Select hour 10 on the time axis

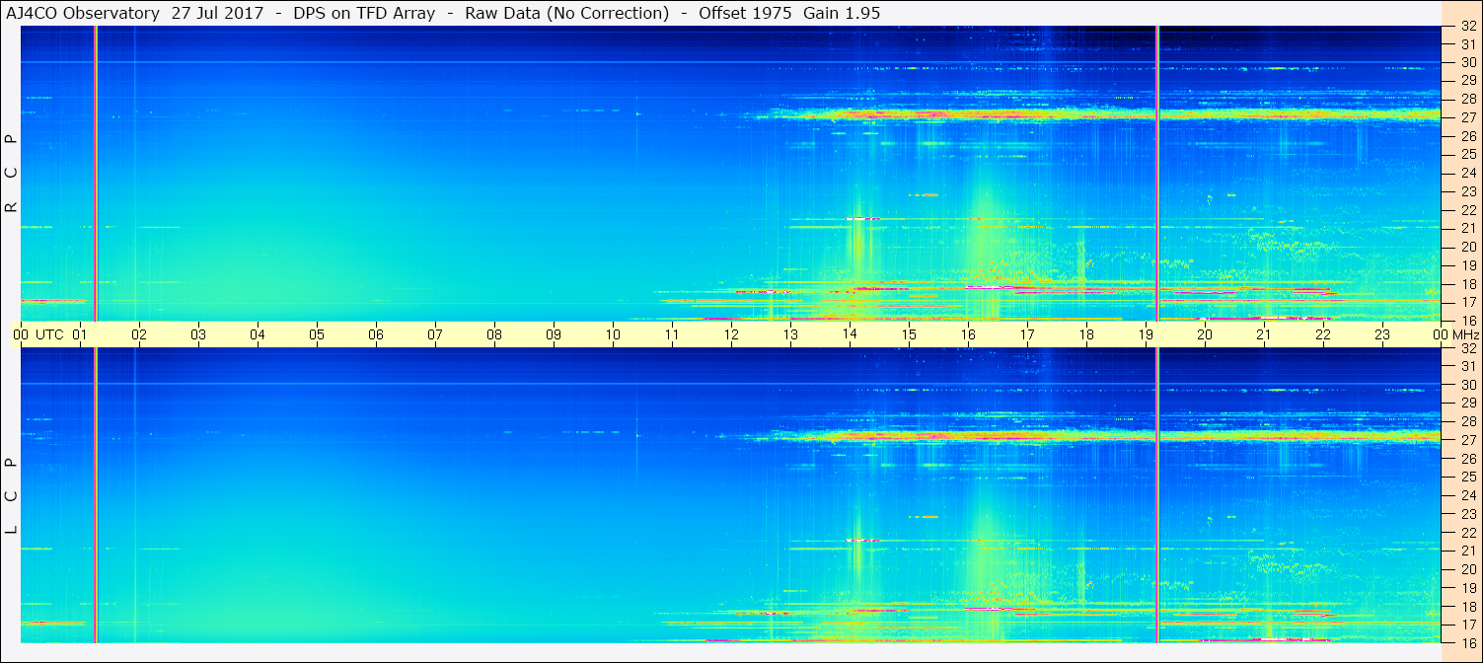point(613,334)
